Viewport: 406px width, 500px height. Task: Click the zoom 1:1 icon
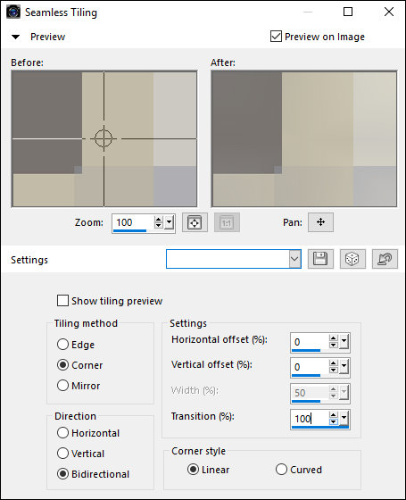pyautogui.click(x=227, y=222)
